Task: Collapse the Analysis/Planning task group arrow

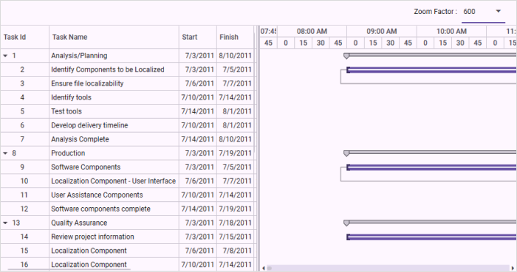Action: [5, 56]
